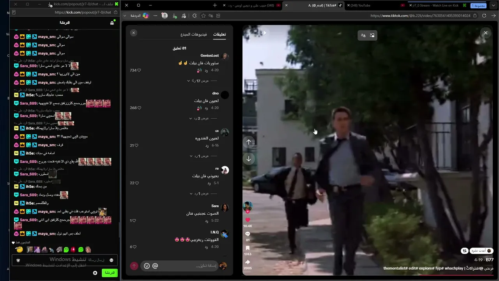Like the لعيون الغندوره comment
The width and height of the screenshot is (499, 281).
(x=136, y=146)
